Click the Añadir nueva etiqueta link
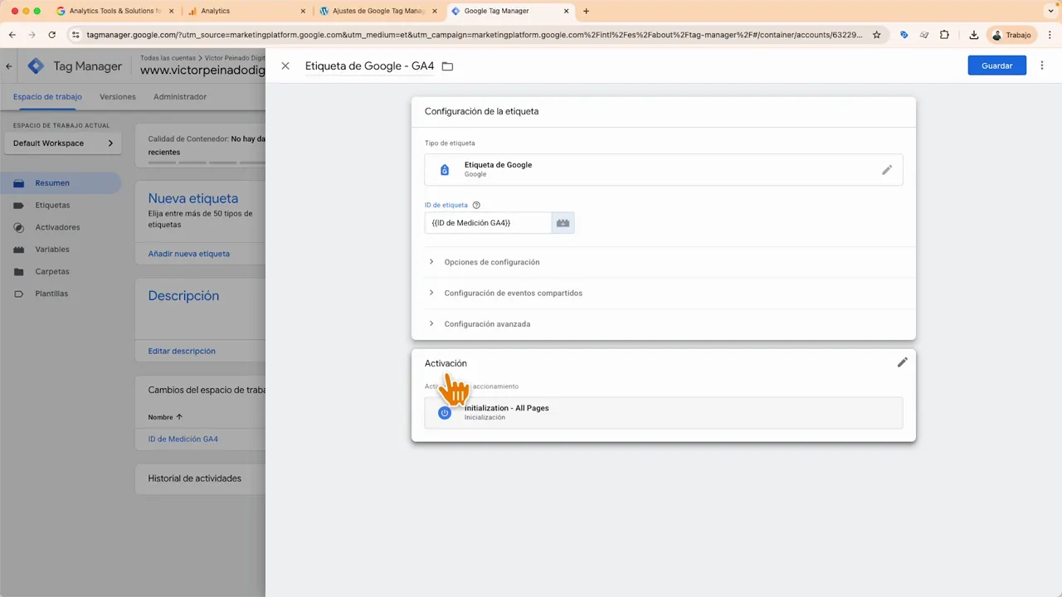1062x597 pixels. [188, 253]
